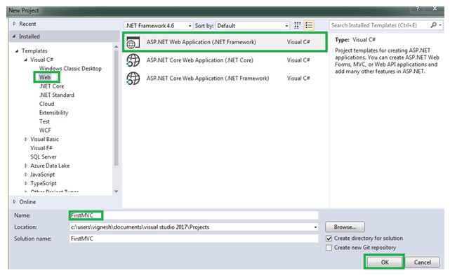
Task: Select the .NET Standard category
Action: click(57, 95)
